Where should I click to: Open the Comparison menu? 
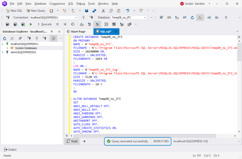click(57, 3)
